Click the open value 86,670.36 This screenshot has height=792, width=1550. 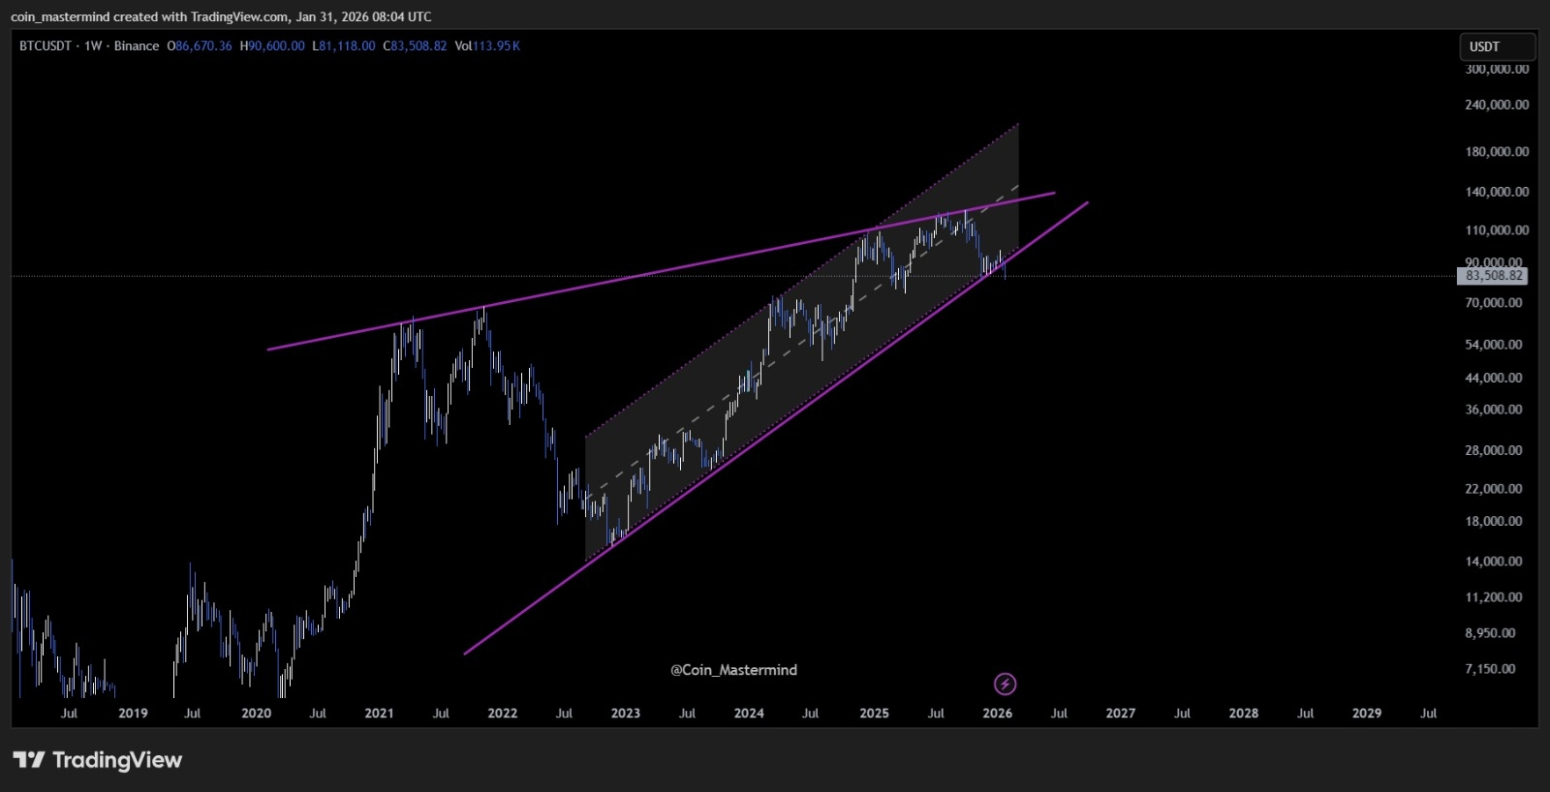(203, 46)
